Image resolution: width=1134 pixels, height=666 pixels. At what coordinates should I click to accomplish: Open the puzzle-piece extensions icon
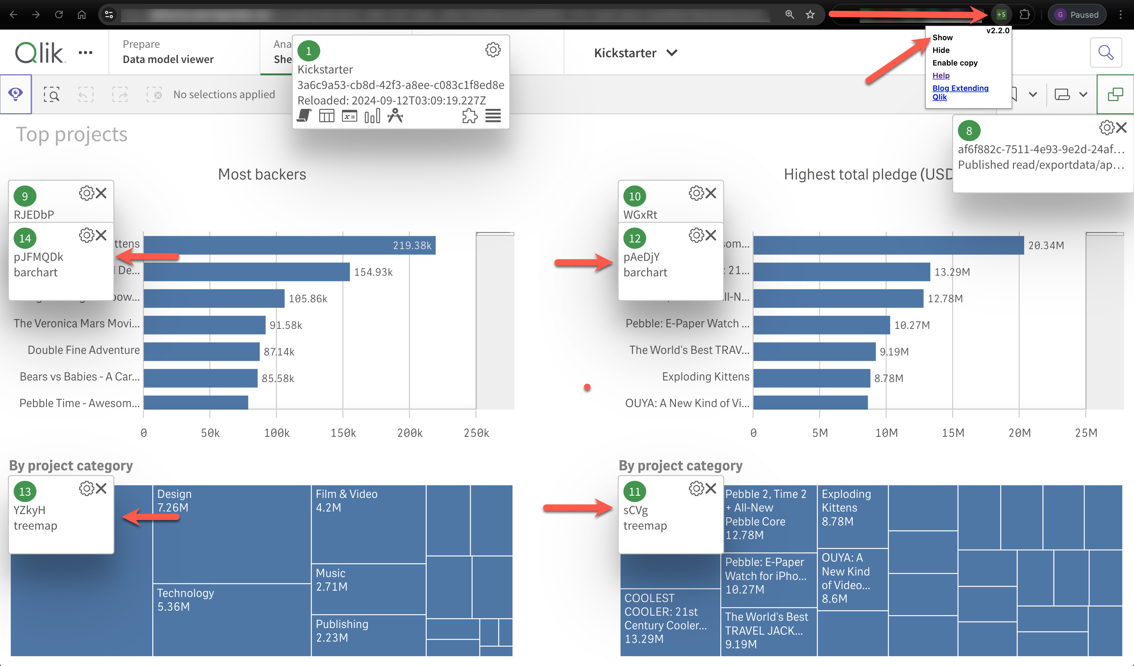point(469,116)
